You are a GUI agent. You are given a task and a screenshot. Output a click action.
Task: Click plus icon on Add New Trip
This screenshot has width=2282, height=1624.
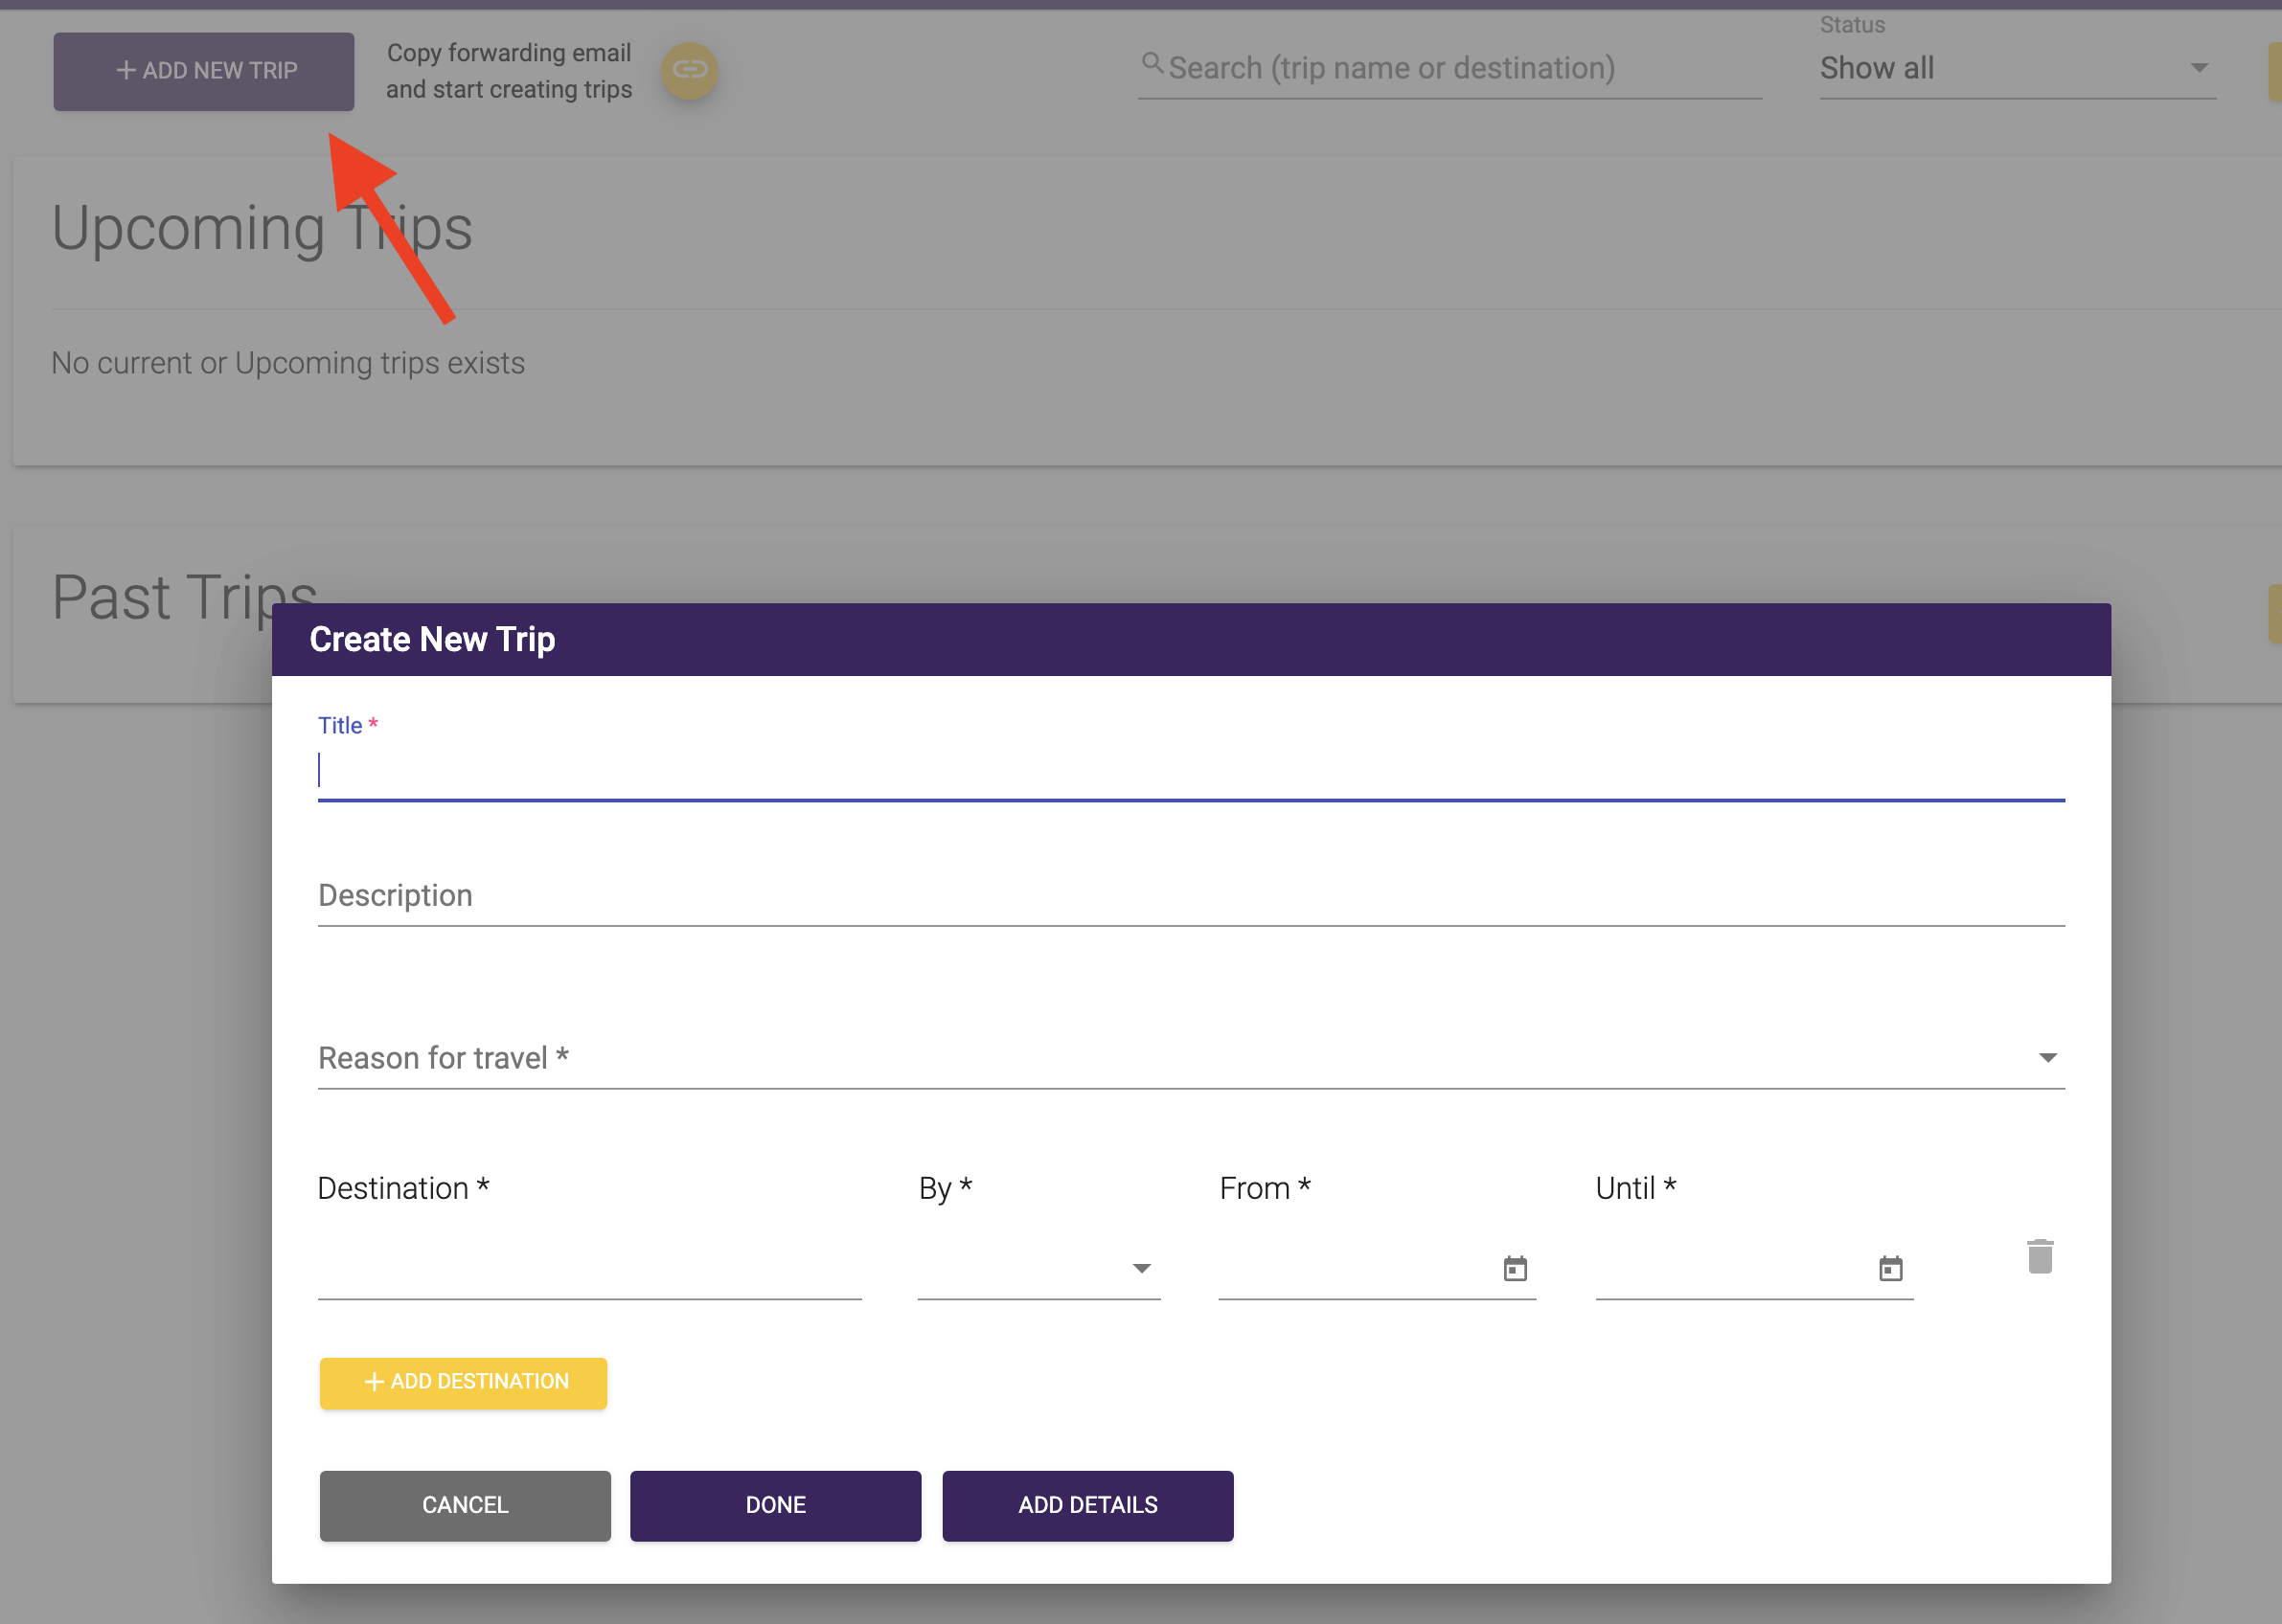(126, 71)
